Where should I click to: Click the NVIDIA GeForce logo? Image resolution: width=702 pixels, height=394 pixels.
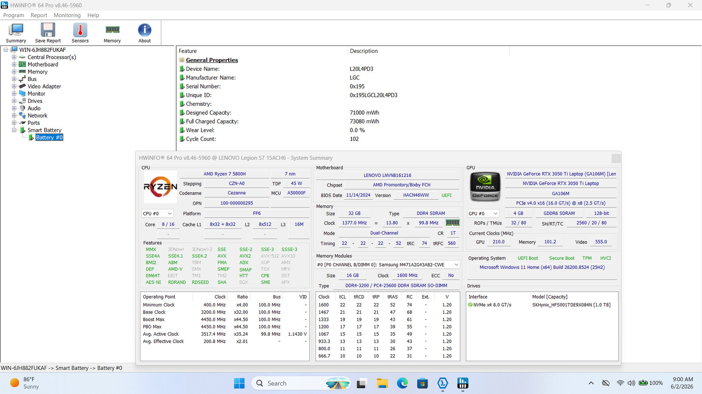tap(485, 187)
